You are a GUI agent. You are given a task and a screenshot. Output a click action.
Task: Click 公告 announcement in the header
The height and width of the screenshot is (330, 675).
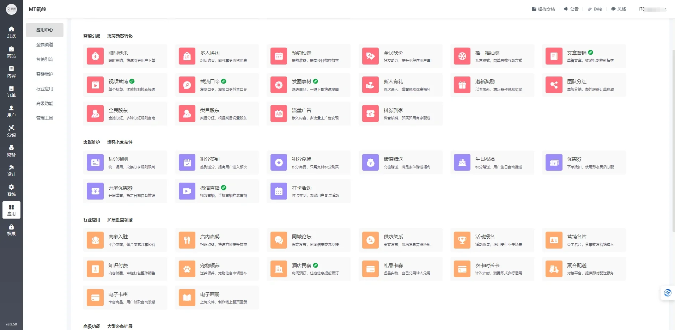coord(571,9)
